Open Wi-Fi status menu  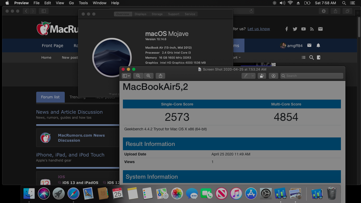(290, 3)
